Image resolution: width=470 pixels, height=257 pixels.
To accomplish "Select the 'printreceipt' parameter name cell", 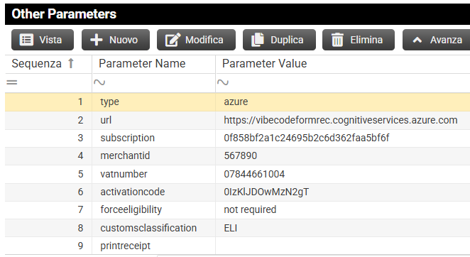I will pos(154,246).
